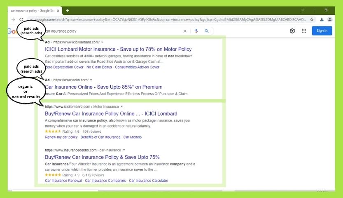Open a new browser tab
The width and height of the screenshot is (343, 198).
[68, 10]
